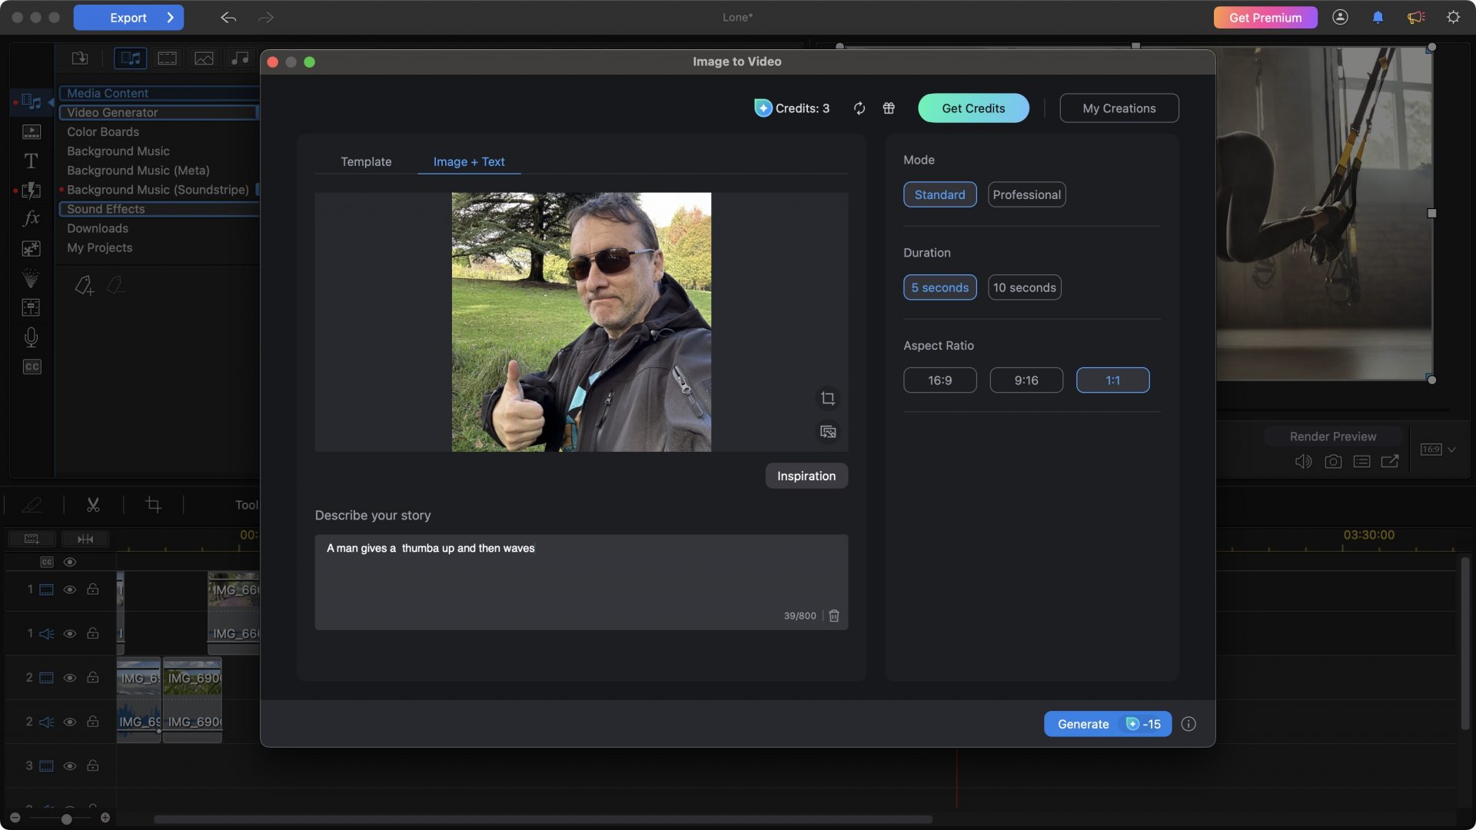Screen dimensions: 1476x830
Task: Click the Get Credits button
Action: pyautogui.click(x=973, y=108)
